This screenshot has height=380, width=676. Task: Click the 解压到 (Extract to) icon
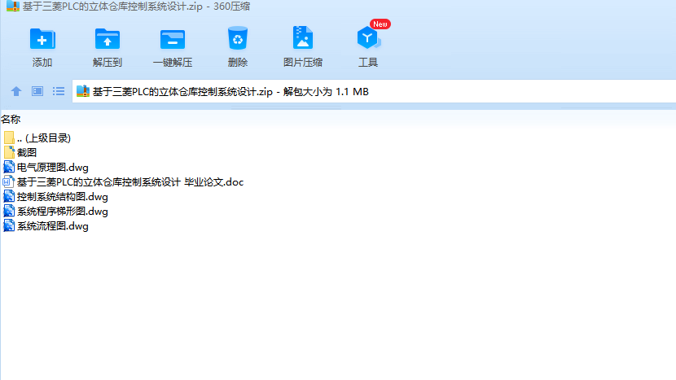click(107, 39)
